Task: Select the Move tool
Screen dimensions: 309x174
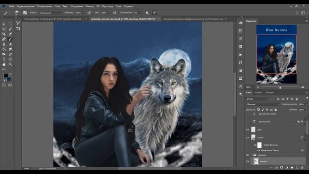Action: coord(4,24)
